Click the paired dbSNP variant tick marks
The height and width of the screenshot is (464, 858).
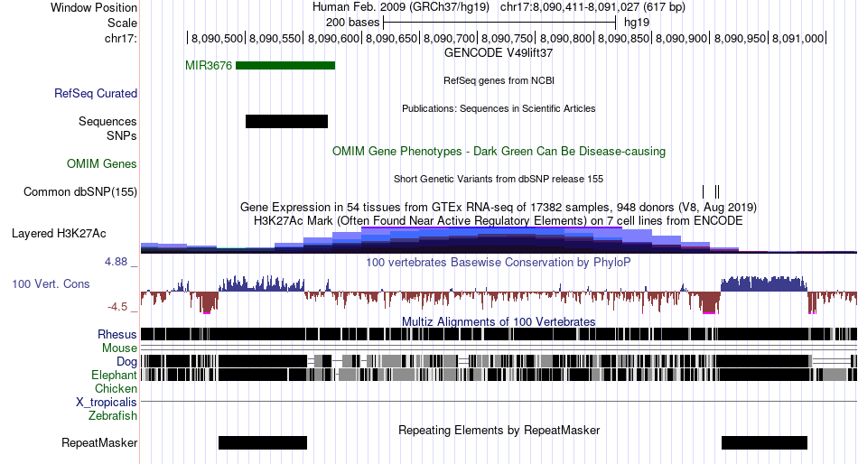[x=717, y=191]
